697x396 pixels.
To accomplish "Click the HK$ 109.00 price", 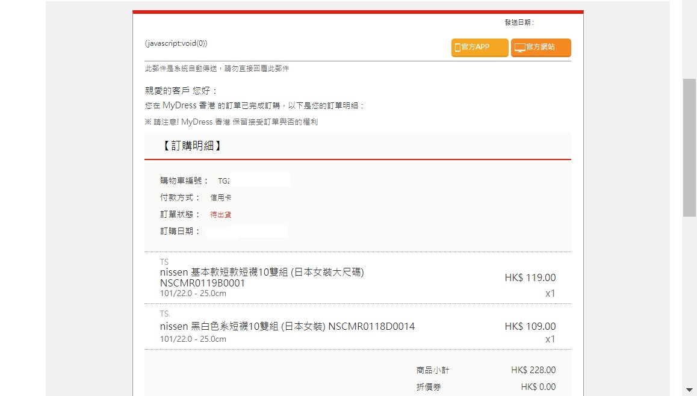I will (x=530, y=326).
